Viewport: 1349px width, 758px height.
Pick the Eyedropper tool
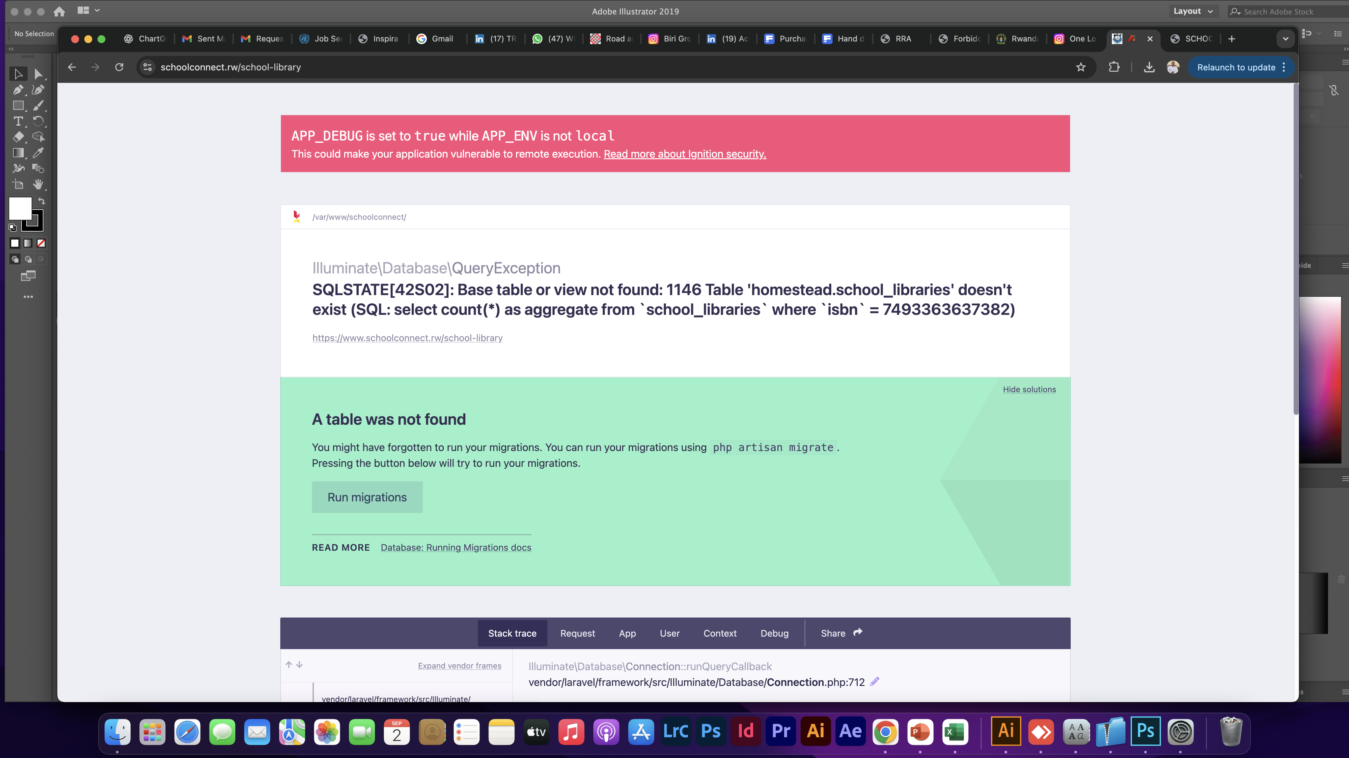pos(38,153)
